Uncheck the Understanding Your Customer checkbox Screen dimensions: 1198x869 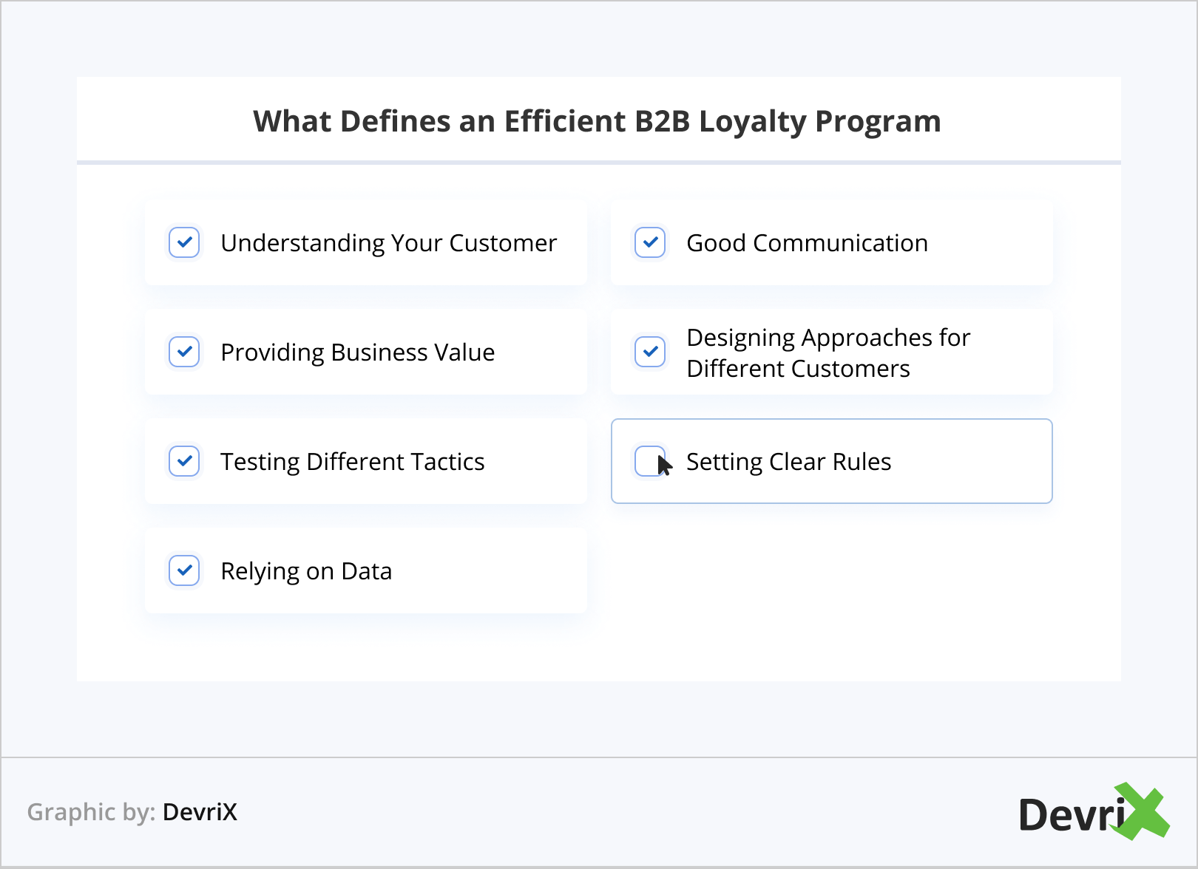[184, 242]
